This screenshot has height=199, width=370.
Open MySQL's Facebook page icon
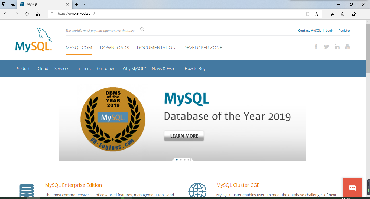[x=316, y=47]
